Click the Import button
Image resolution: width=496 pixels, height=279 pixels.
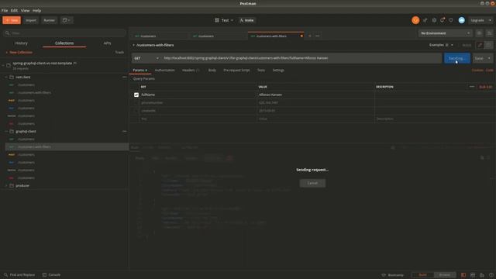(x=31, y=20)
